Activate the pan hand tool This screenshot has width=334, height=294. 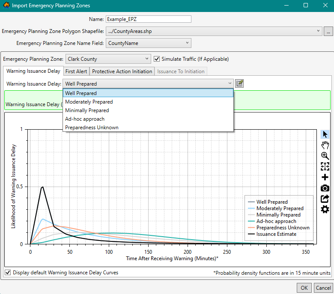(x=325, y=145)
